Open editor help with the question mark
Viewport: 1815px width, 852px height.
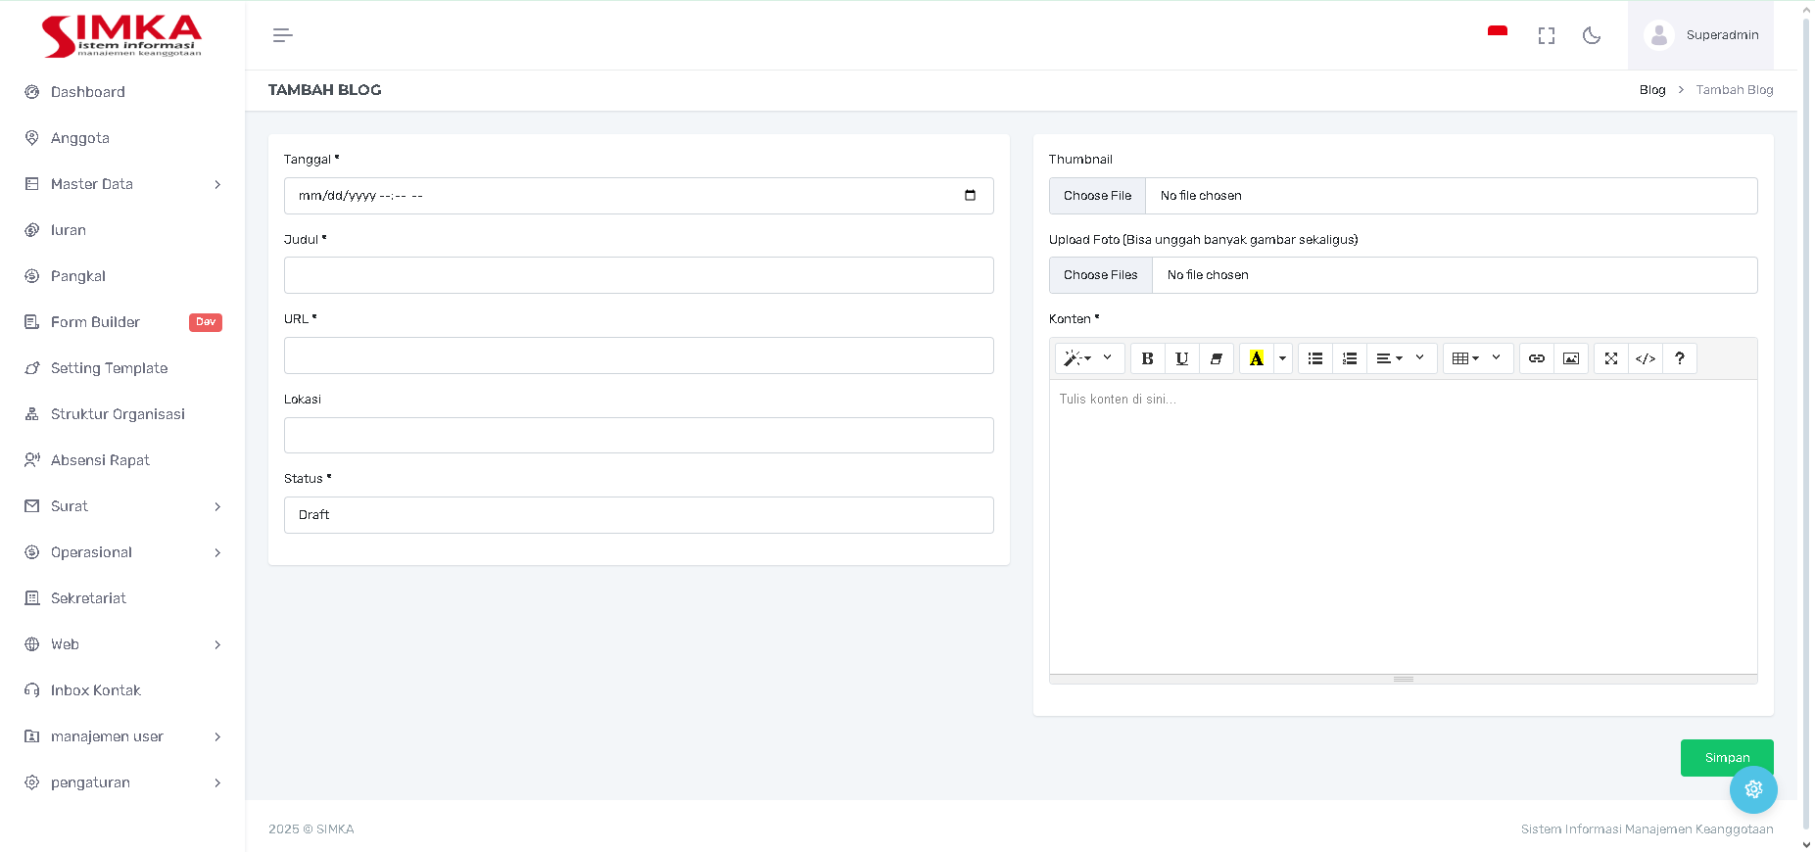1679,358
